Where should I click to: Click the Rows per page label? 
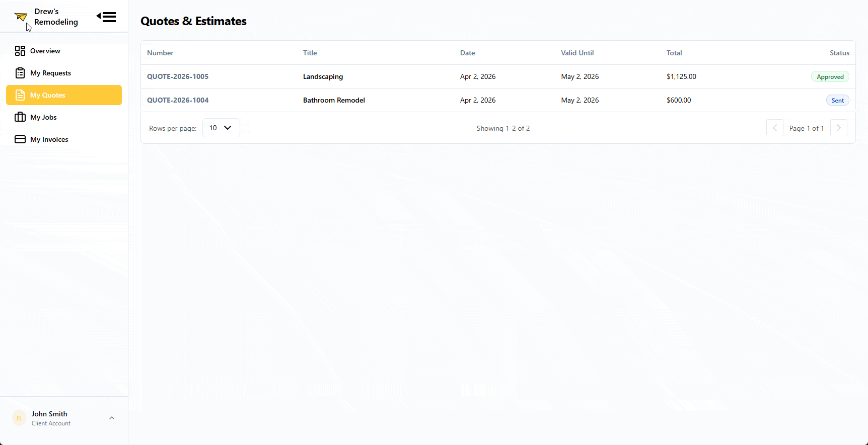[173, 128]
